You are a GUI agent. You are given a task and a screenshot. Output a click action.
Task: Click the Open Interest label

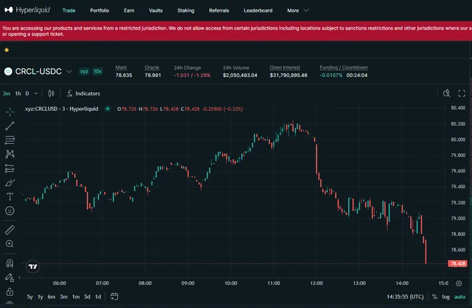285,68
